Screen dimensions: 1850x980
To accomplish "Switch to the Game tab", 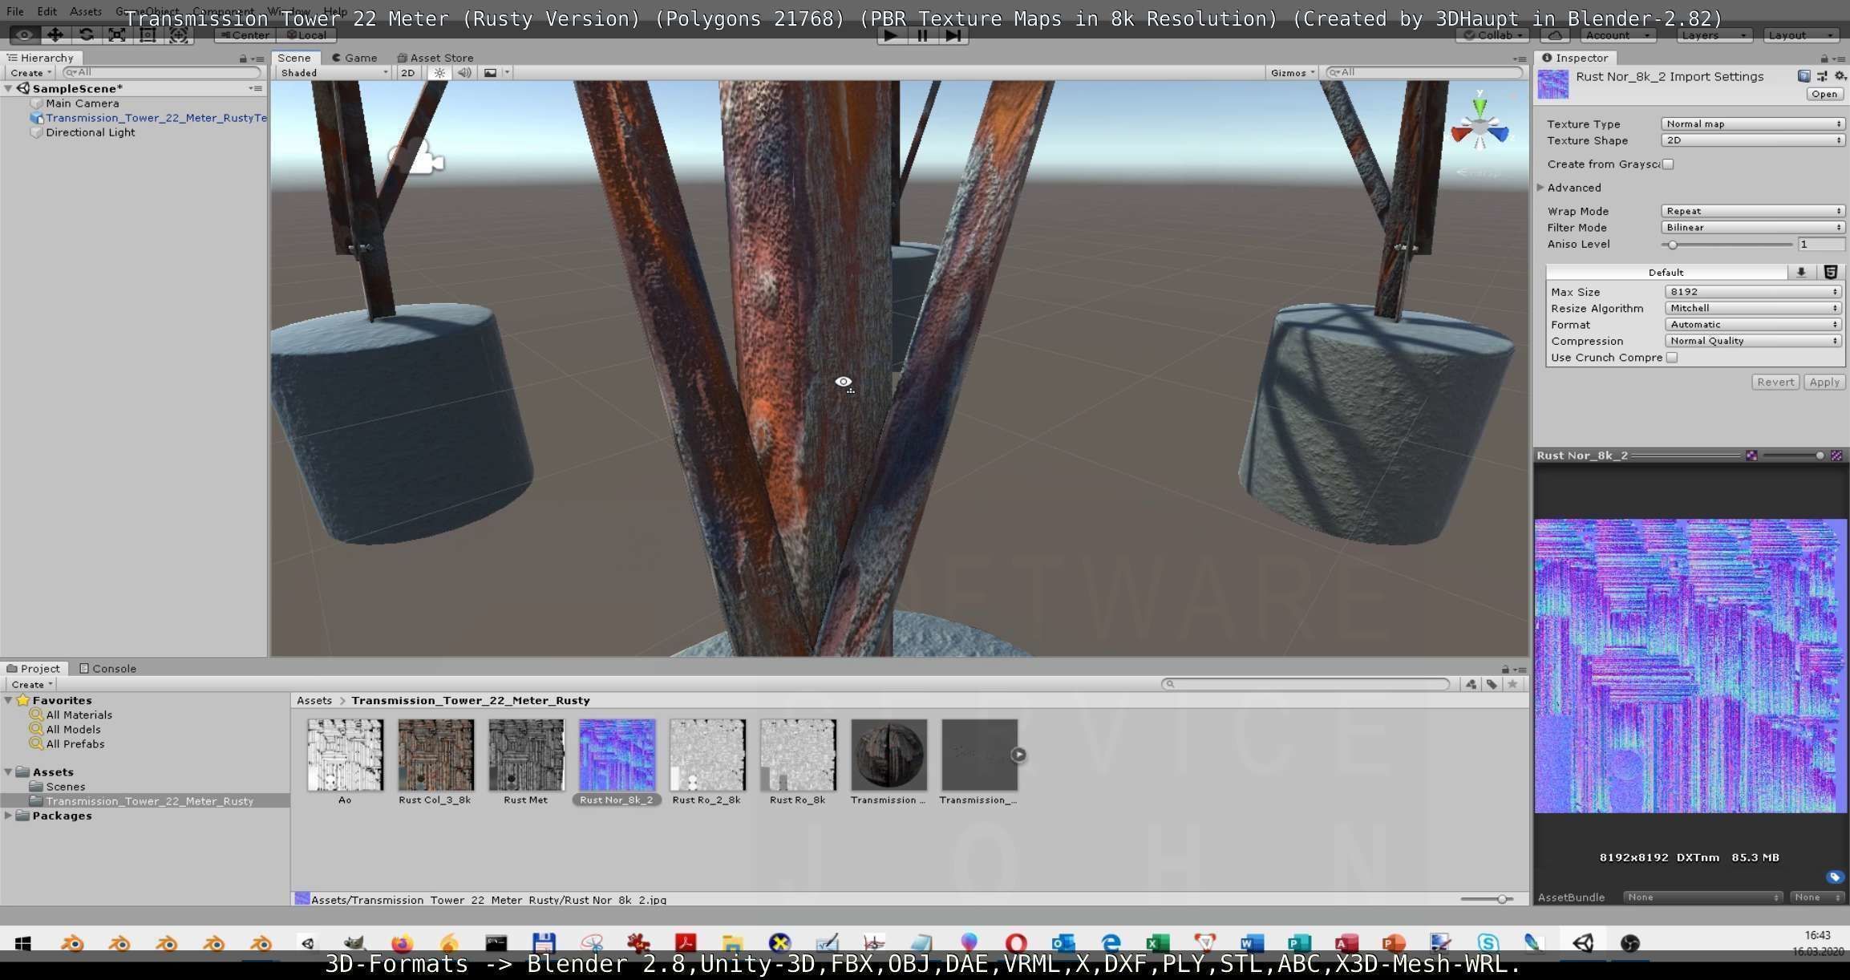I will [354, 58].
